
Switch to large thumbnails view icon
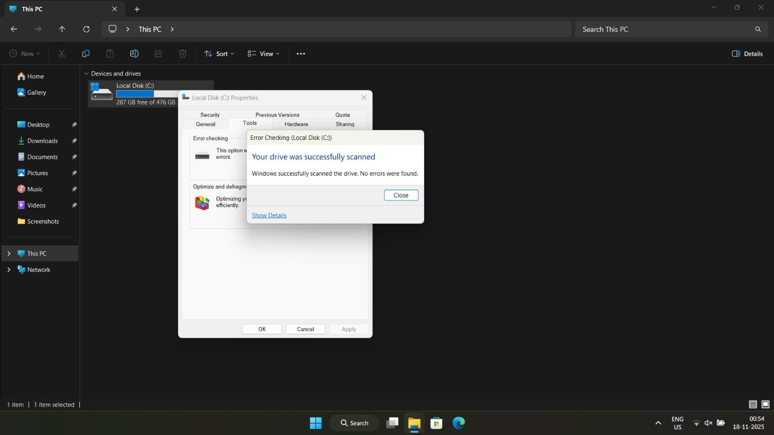(765, 405)
